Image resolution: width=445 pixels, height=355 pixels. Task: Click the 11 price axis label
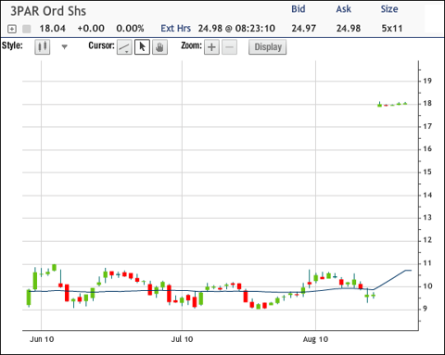point(427,263)
